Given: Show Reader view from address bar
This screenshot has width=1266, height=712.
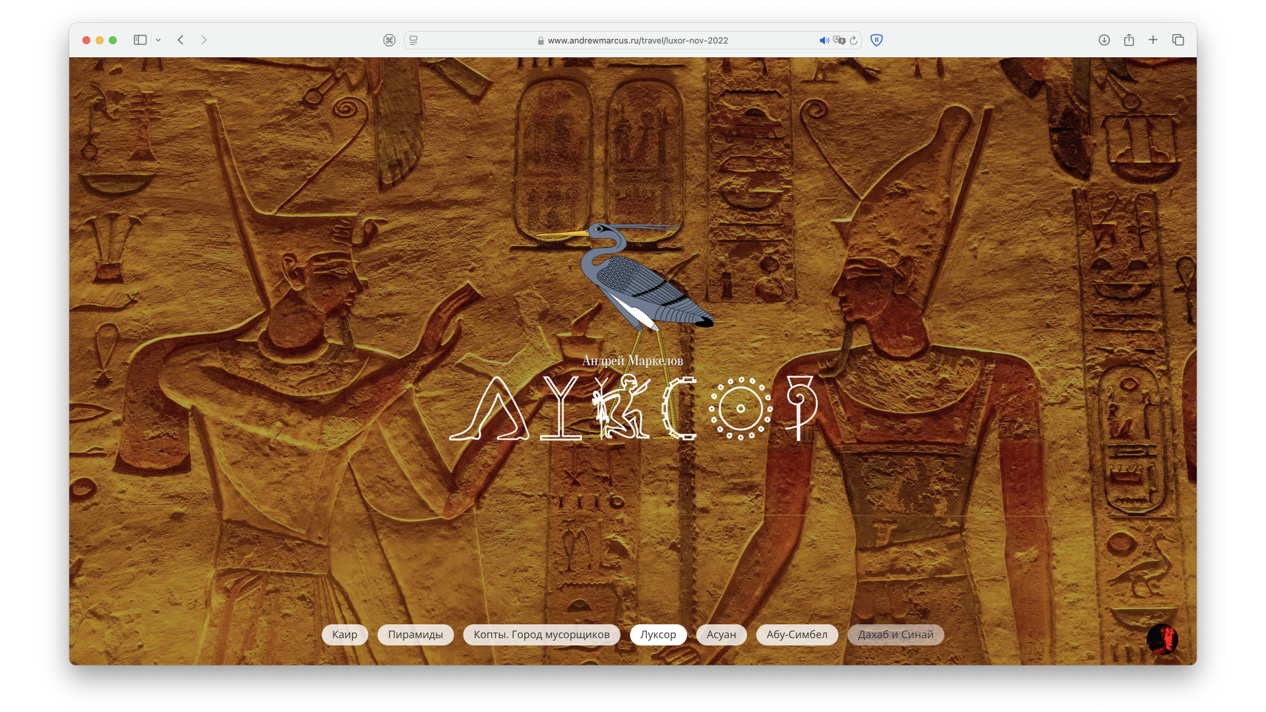Looking at the screenshot, I should point(413,40).
